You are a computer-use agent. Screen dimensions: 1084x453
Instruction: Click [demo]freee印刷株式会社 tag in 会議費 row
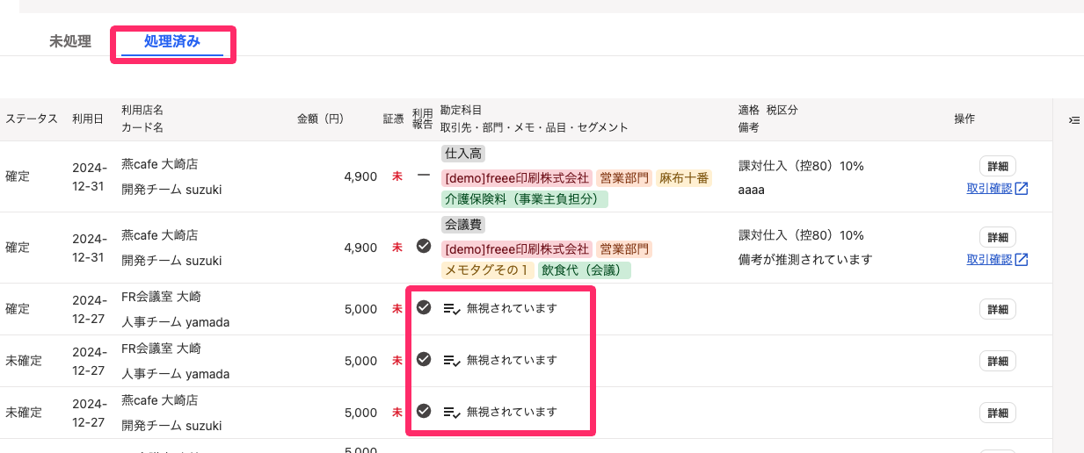517,248
